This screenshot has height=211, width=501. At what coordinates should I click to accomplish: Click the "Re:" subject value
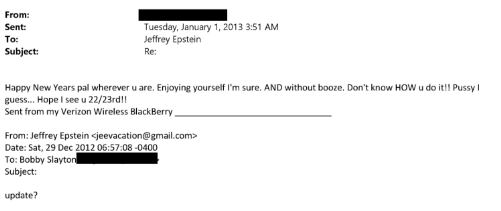click(x=150, y=51)
